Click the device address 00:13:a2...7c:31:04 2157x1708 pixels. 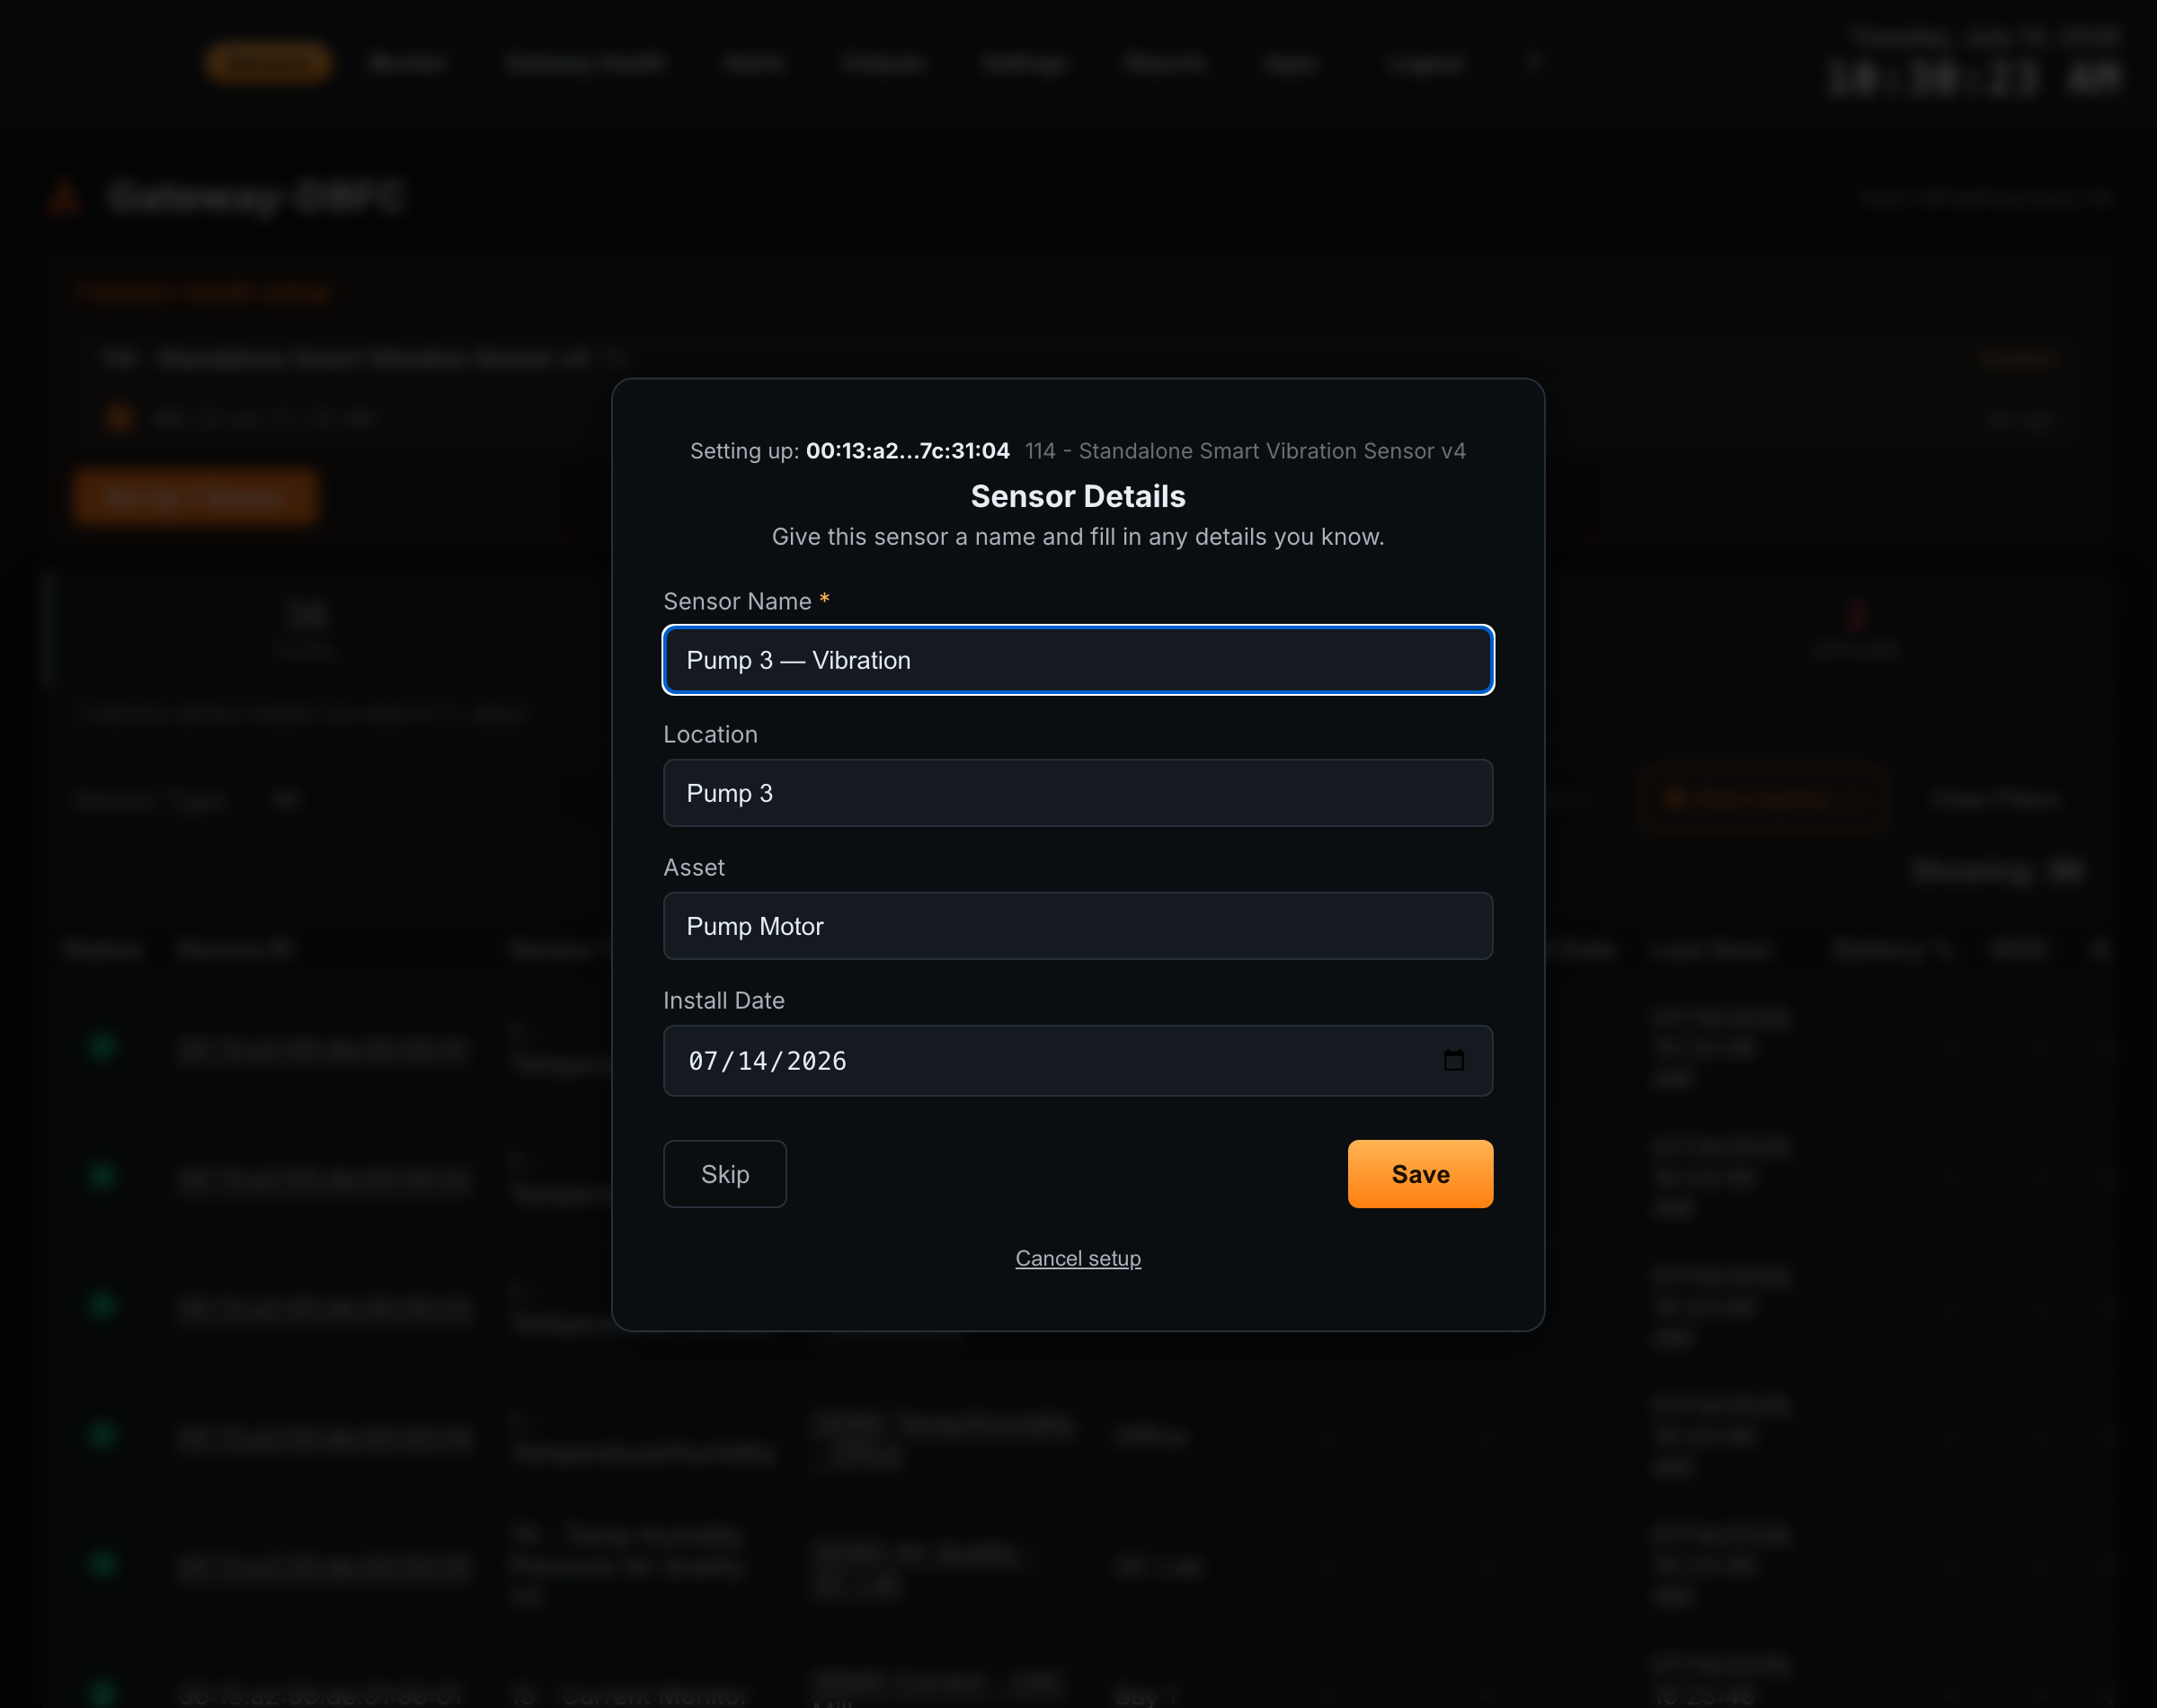908,451
